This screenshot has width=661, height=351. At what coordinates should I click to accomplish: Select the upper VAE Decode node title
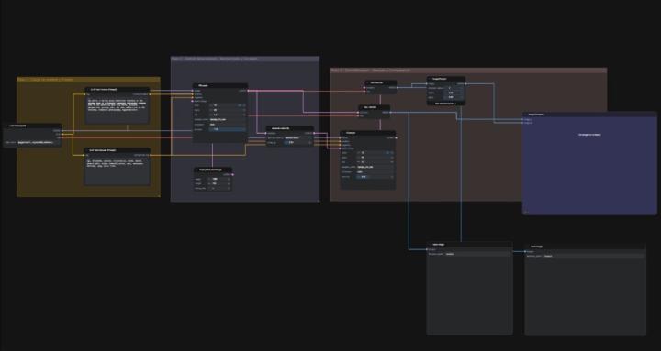coord(376,82)
